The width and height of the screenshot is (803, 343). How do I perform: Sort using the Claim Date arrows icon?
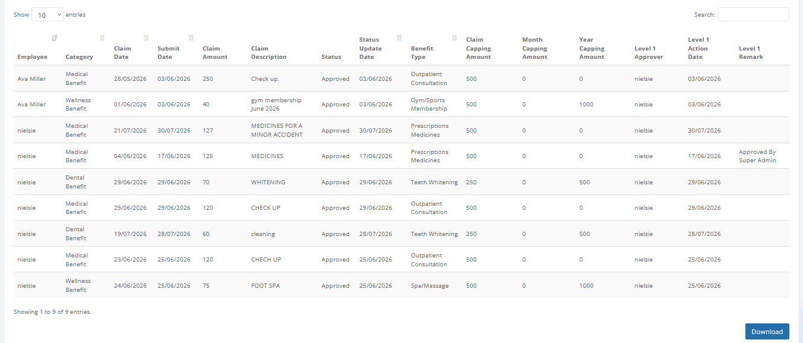pos(146,38)
